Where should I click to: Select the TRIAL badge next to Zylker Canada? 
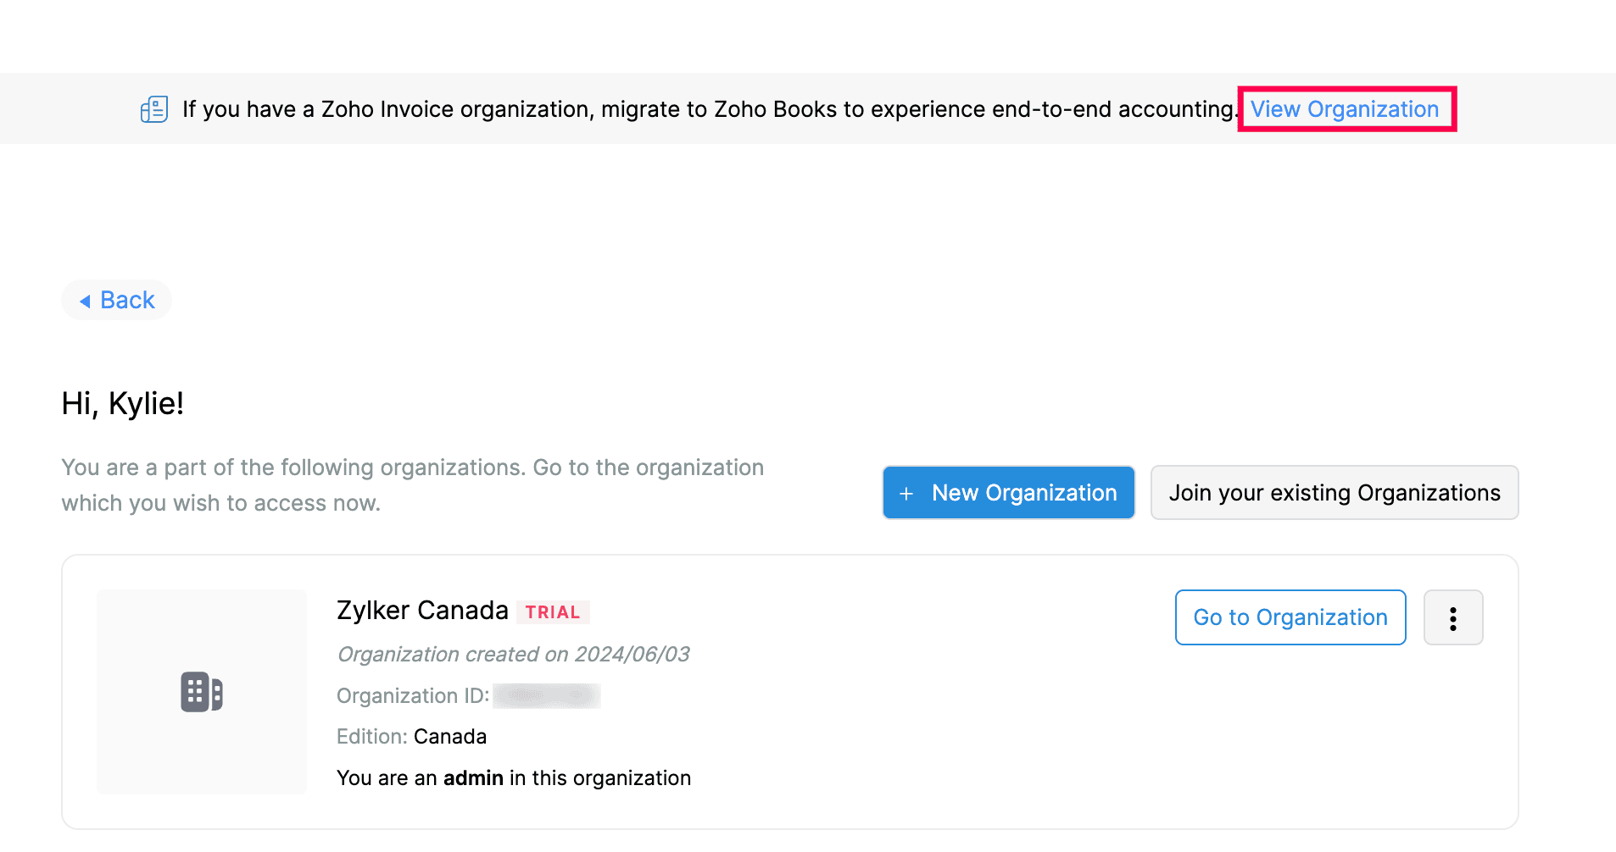[x=553, y=611]
